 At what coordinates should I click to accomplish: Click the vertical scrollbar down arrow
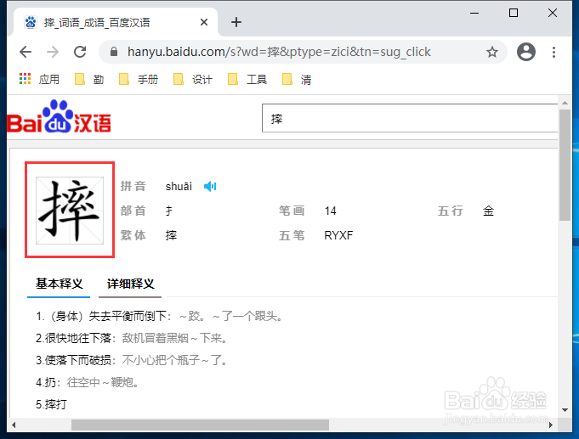tap(565, 410)
